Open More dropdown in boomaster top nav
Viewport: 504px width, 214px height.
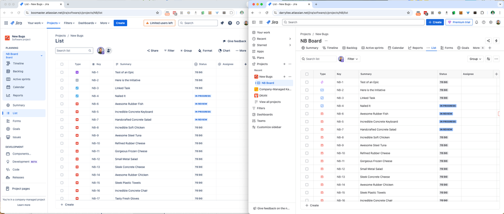click(x=105, y=23)
